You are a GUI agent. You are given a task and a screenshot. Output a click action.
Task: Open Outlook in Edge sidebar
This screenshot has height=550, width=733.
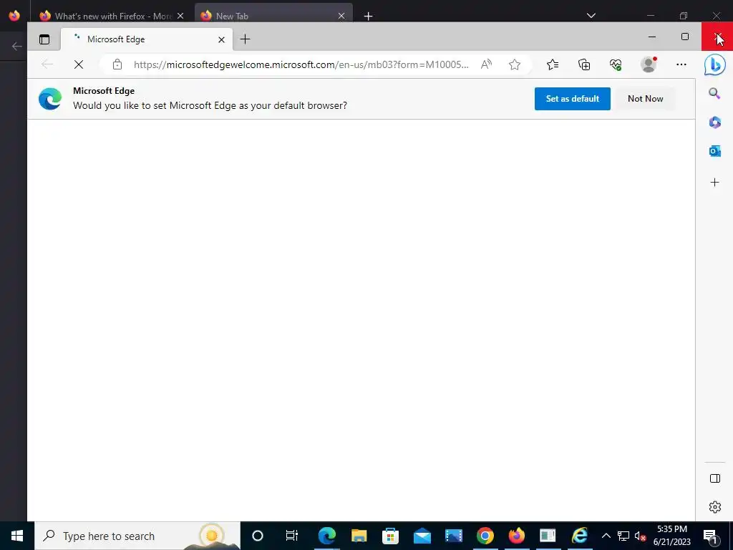tap(715, 151)
